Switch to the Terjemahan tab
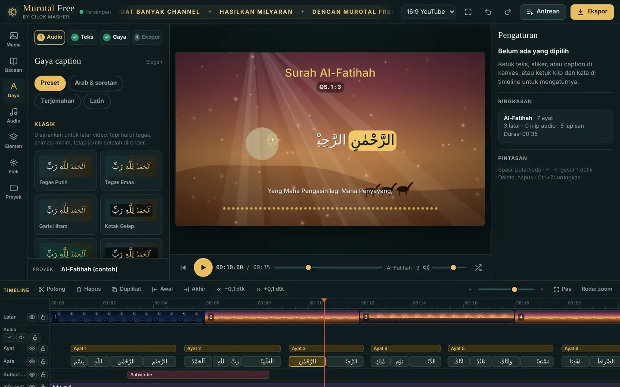This screenshot has width=620, height=387. pyautogui.click(x=58, y=101)
